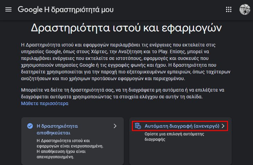Open Η δραστηριότητα αποθηκεύεται settings

point(57,129)
